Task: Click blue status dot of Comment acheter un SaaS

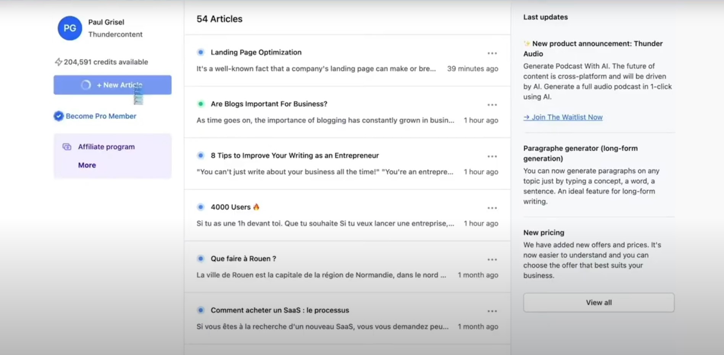Action: tap(201, 310)
